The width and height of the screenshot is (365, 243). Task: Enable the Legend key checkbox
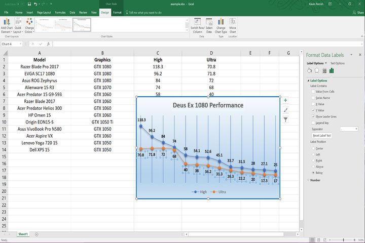[313, 123]
